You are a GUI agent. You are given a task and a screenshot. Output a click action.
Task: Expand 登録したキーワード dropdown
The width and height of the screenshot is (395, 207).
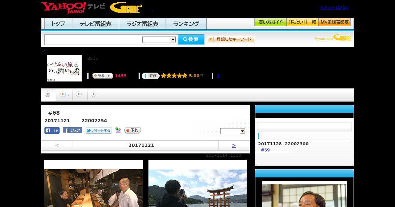(231, 39)
